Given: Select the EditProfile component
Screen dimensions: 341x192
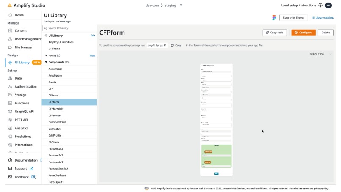Looking at the screenshot, I should click(69, 135).
